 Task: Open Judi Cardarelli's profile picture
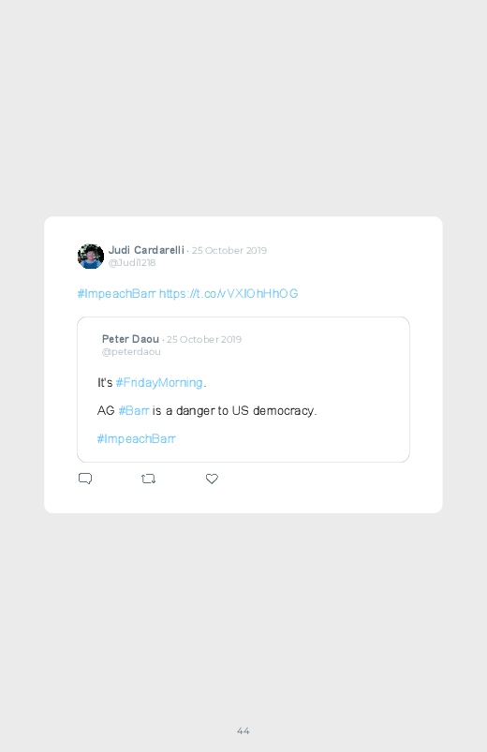point(91,256)
